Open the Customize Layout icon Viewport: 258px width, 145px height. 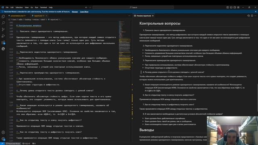[238, 7]
